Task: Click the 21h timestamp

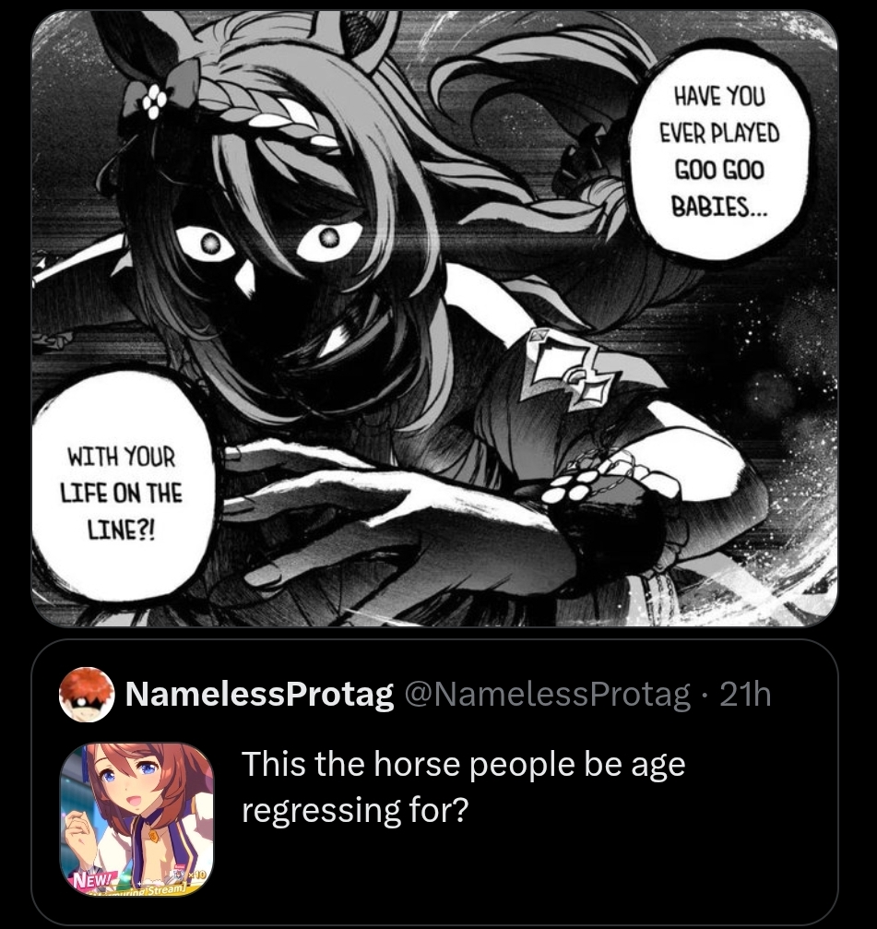Action: 745,694
